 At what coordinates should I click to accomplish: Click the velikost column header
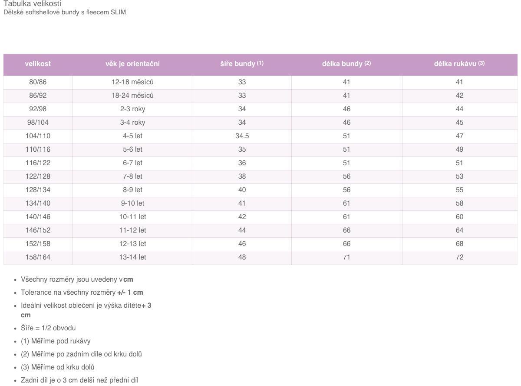[38, 64]
